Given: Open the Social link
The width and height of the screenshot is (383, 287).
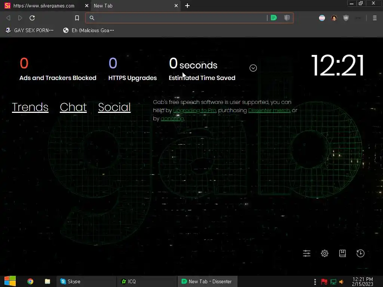Looking at the screenshot, I should point(114,107).
